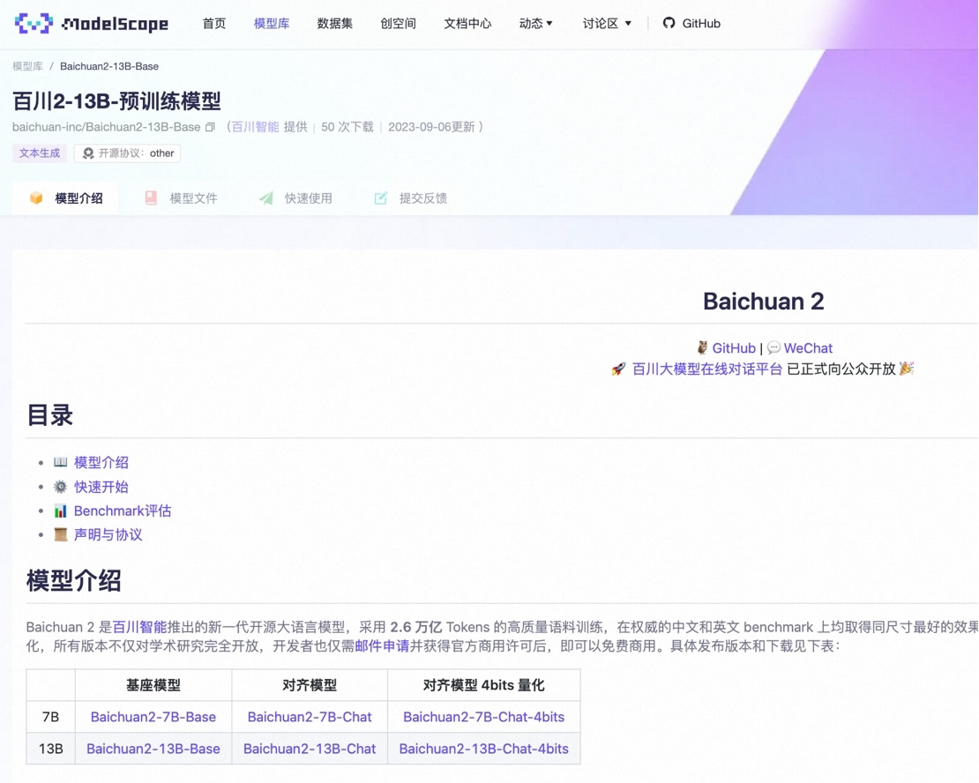The image size is (979, 783).
Task: Click the 2023-09-06更新 date text
Action: 431,127
